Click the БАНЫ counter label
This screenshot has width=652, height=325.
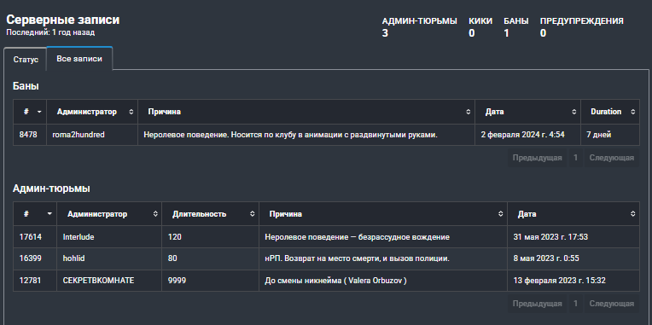tap(516, 20)
